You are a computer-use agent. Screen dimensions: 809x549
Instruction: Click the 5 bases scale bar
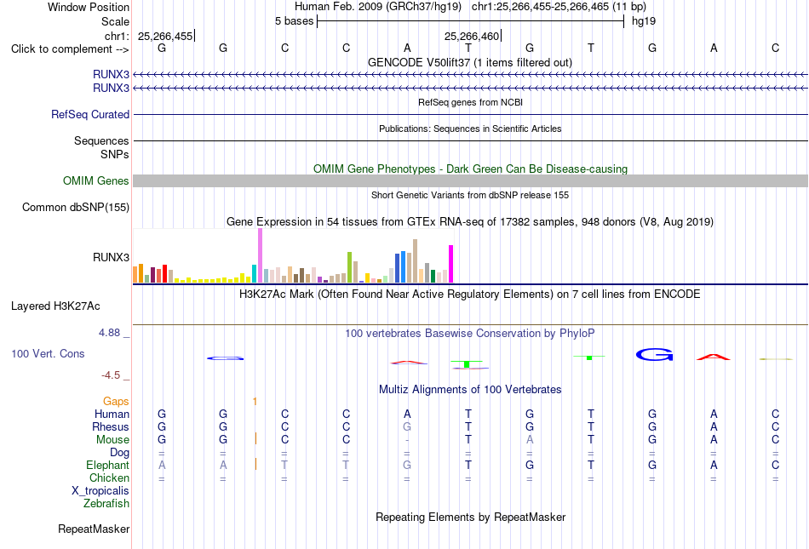click(470, 21)
